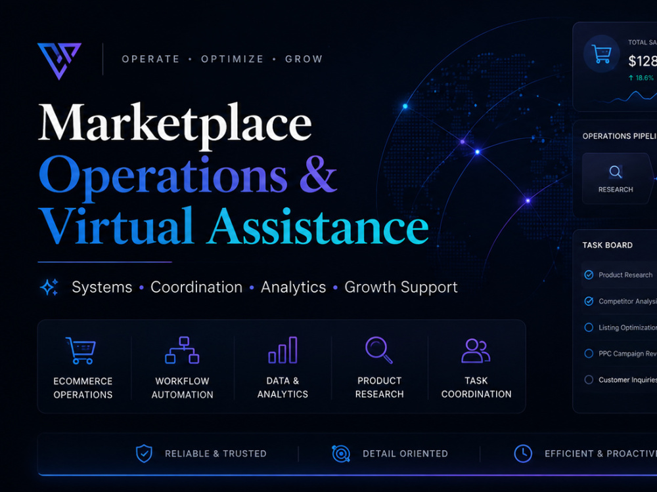Image resolution: width=657 pixels, height=492 pixels.
Task: Click the Ecommerce Operations cart icon
Action: pyautogui.click(x=81, y=350)
